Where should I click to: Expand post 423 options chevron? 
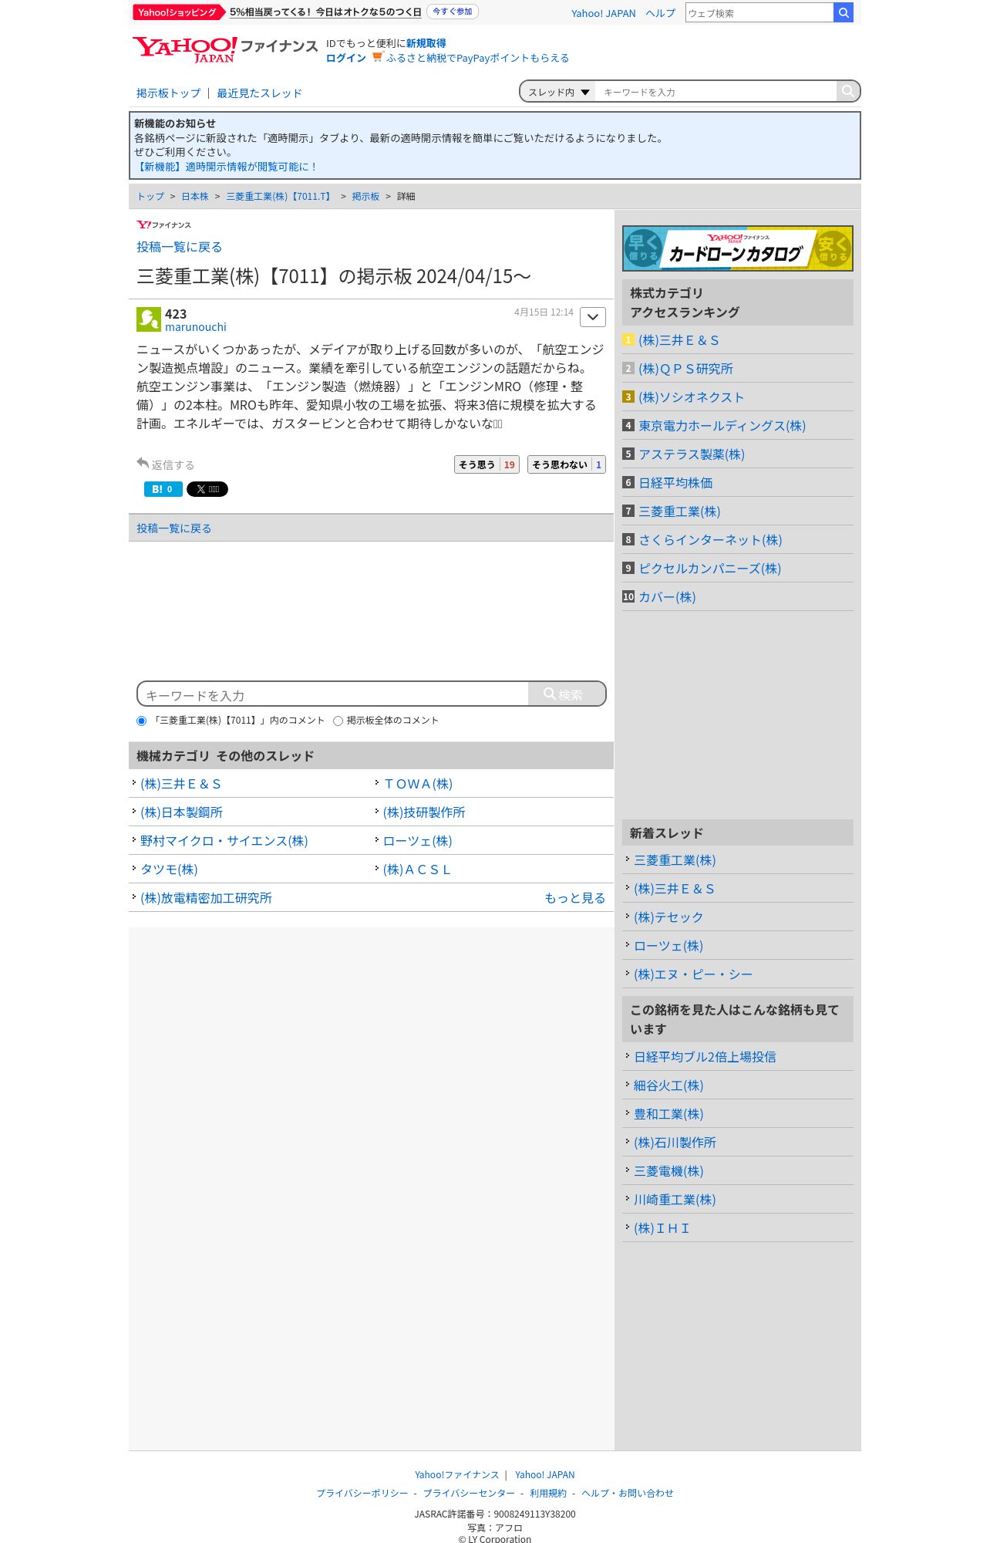(x=593, y=317)
